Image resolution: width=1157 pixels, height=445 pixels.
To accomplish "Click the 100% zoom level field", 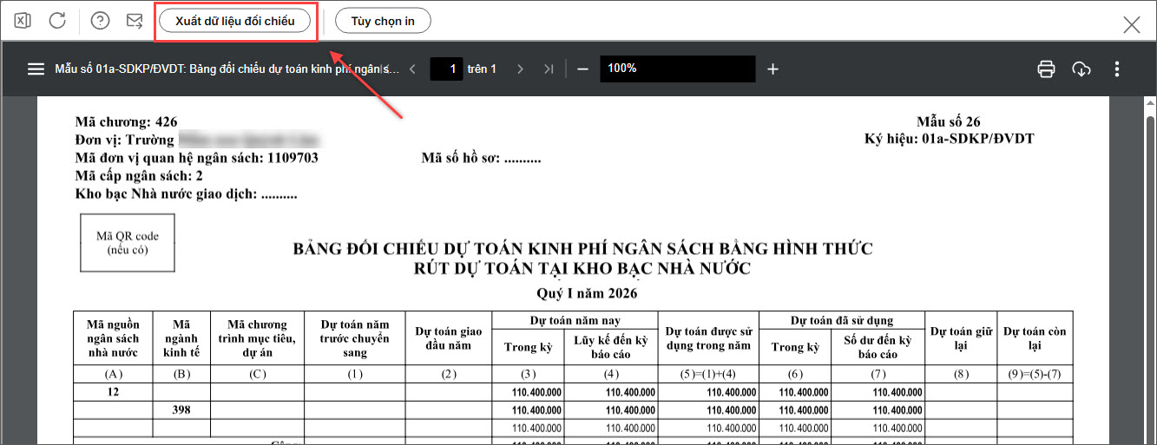I will click(677, 69).
